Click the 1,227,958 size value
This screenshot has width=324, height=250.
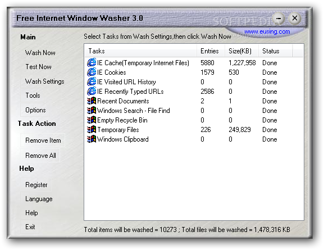[242, 63]
